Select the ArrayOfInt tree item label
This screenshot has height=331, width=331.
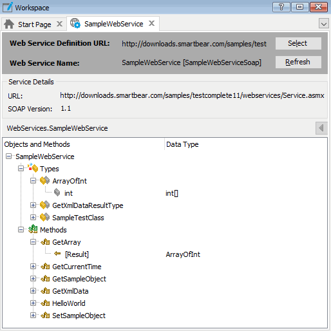(x=70, y=181)
